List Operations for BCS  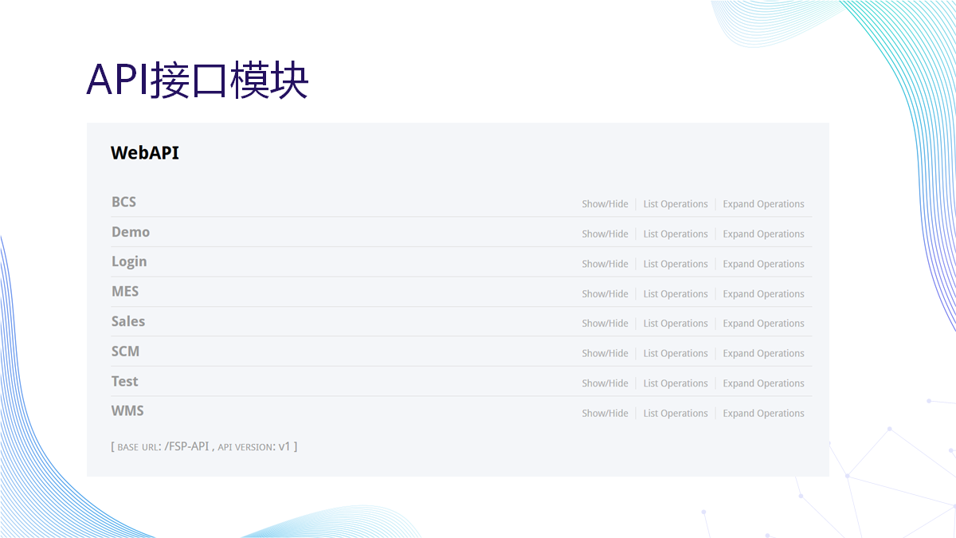(x=675, y=204)
